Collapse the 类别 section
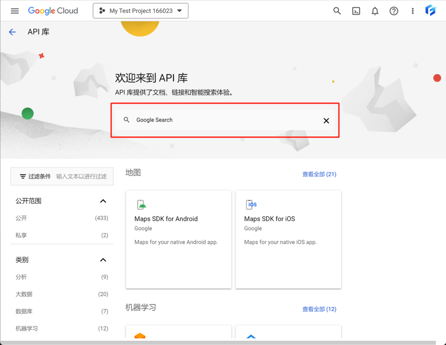 (103, 260)
